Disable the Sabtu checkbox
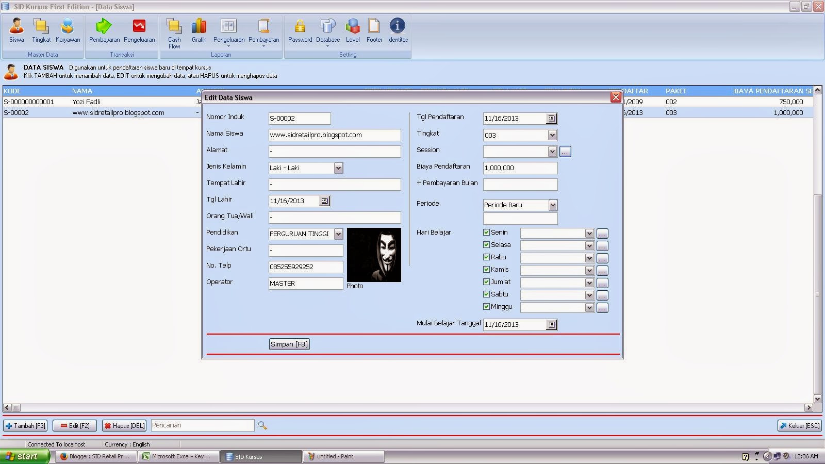 tap(486, 294)
